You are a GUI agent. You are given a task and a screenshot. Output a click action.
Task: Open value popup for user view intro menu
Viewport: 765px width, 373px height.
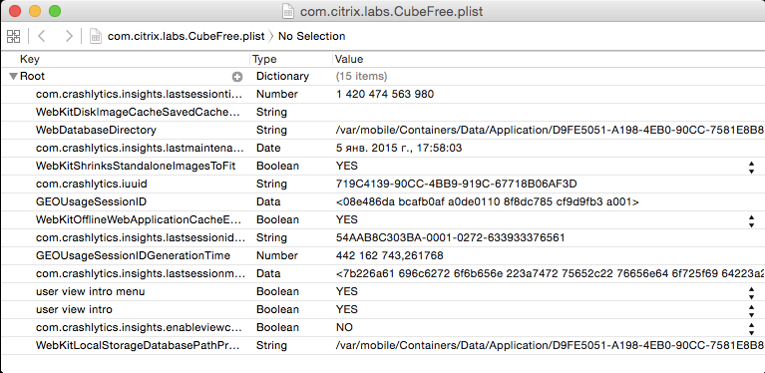[751, 292]
